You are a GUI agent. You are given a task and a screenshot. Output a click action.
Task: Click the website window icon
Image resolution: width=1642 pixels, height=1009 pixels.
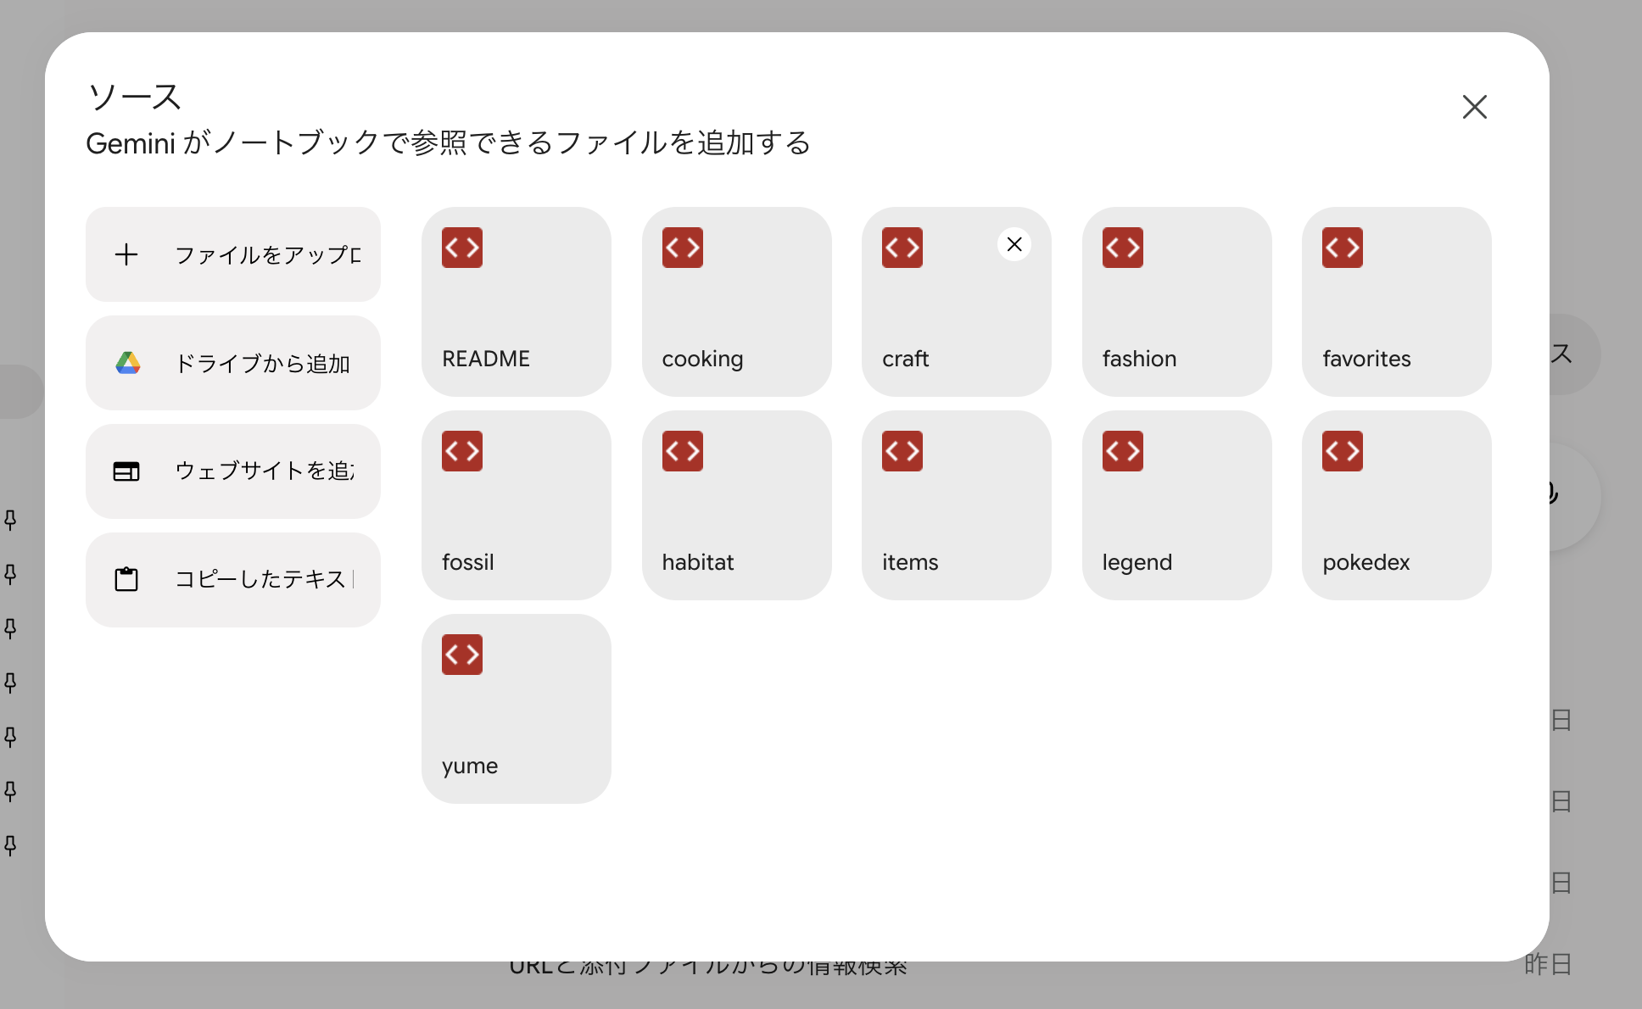[x=126, y=471]
